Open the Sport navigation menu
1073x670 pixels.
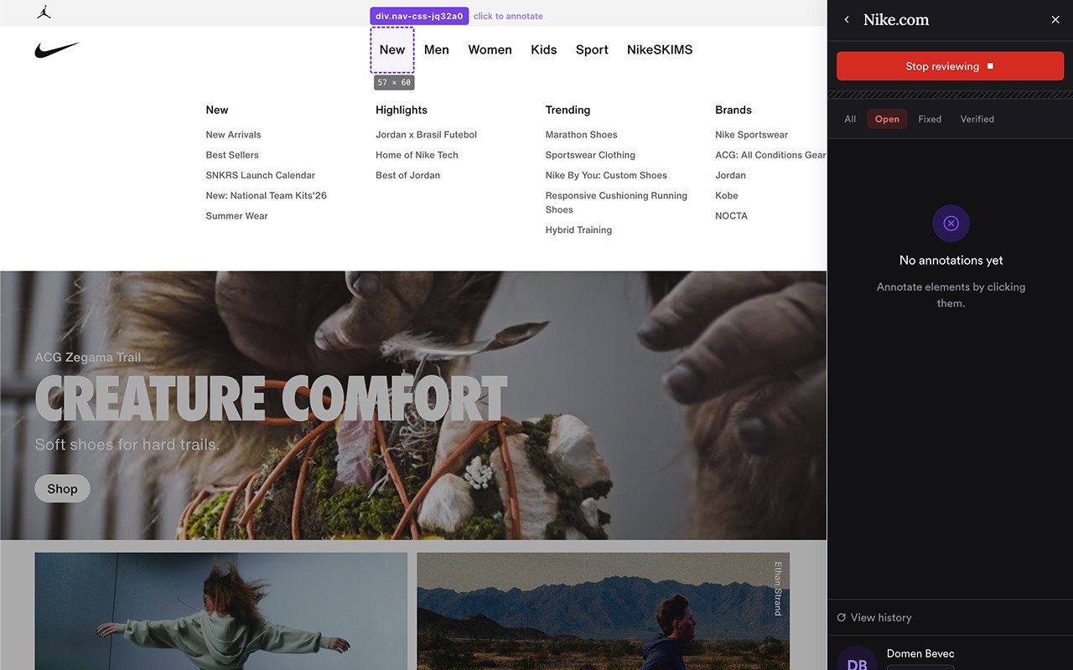point(592,49)
